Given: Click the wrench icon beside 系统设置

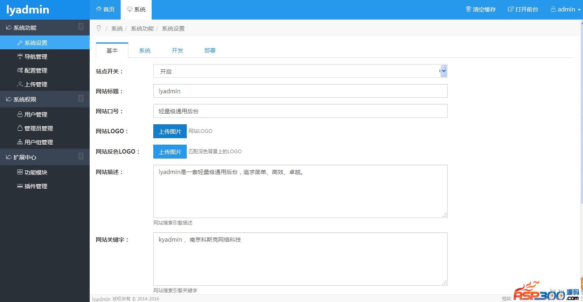Looking at the screenshot, I should 20,43.
